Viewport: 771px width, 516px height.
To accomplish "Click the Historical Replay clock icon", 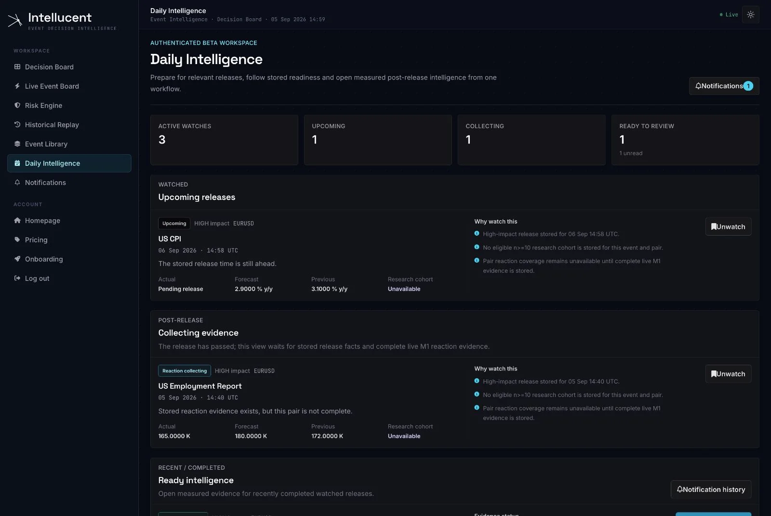I will click(x=17, y=125).
